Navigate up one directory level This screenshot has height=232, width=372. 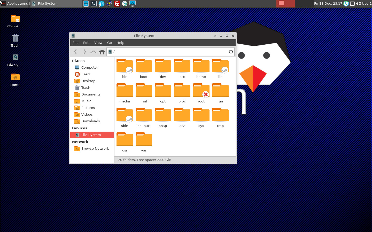pyautogui.click(x=93, y=52)
